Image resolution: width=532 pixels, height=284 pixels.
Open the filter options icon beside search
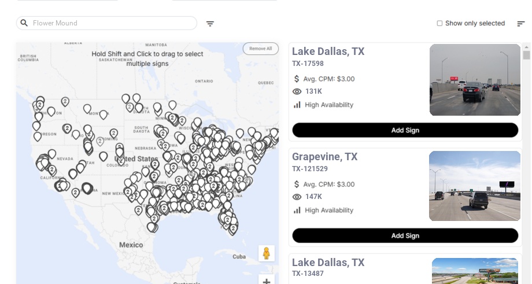click(210, 24)
